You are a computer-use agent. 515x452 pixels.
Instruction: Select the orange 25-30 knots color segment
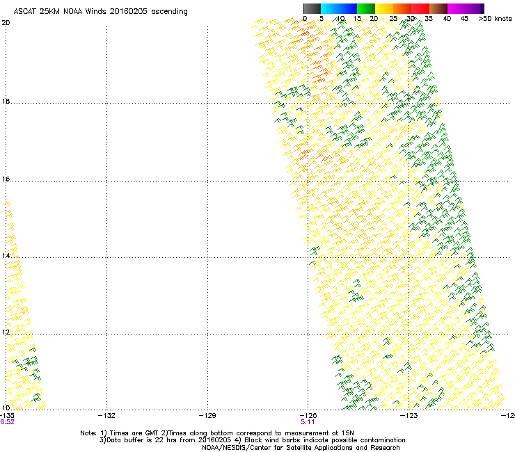pyautogui.click(x=402, y=8)
